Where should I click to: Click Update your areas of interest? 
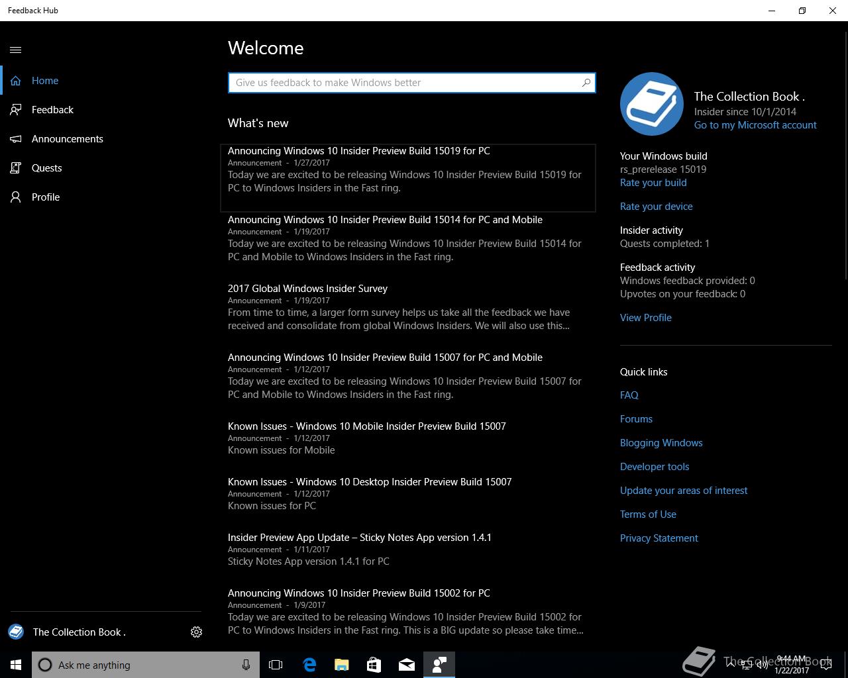(684, 491)
